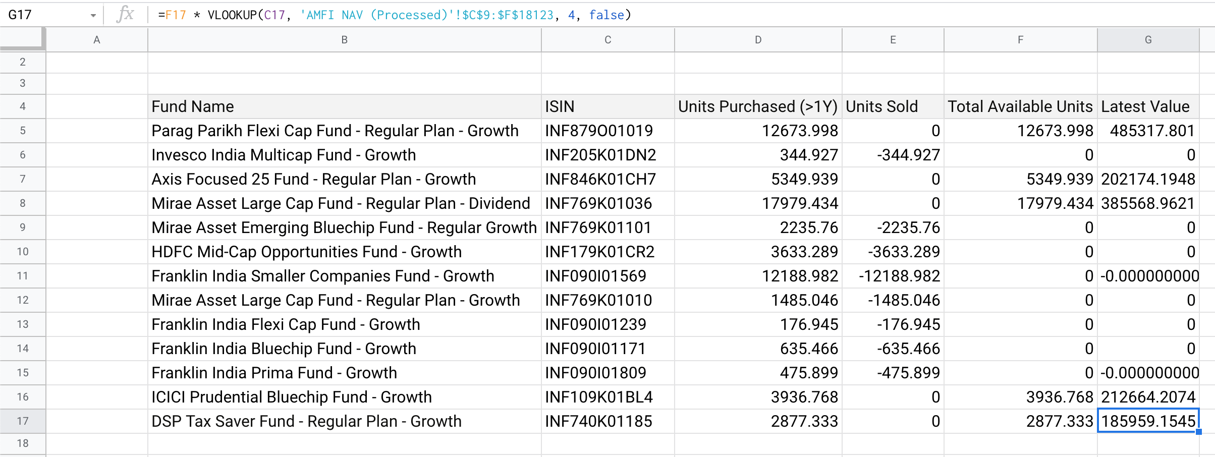Click into the formula bar VLOOKUP formula
The width and height of the screenshot is (1215, 457).
click(x=394, y=15)
